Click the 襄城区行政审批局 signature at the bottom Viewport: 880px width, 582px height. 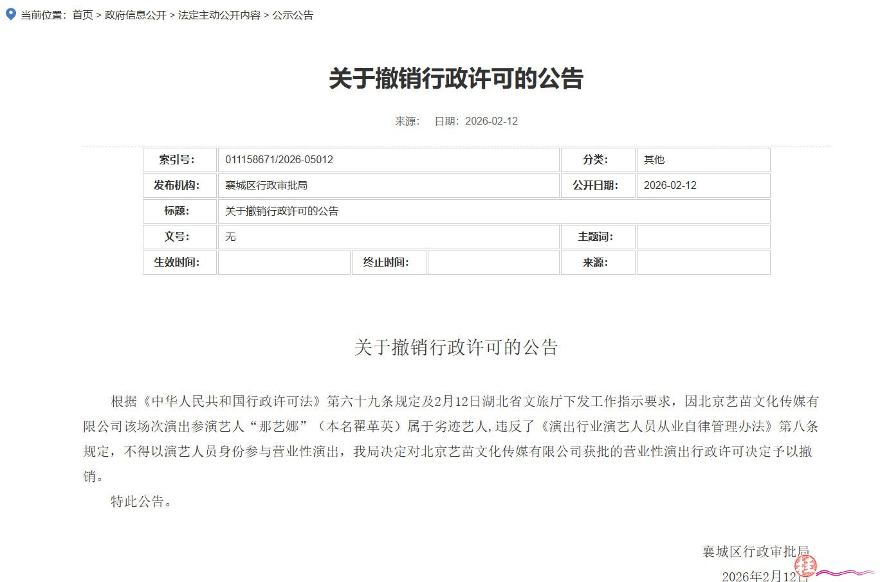(755, 551)
